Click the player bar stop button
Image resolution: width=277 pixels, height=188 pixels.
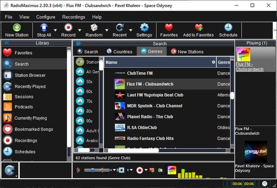click(x=121, y=170)
